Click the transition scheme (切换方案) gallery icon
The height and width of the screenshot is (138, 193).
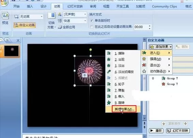51,15
